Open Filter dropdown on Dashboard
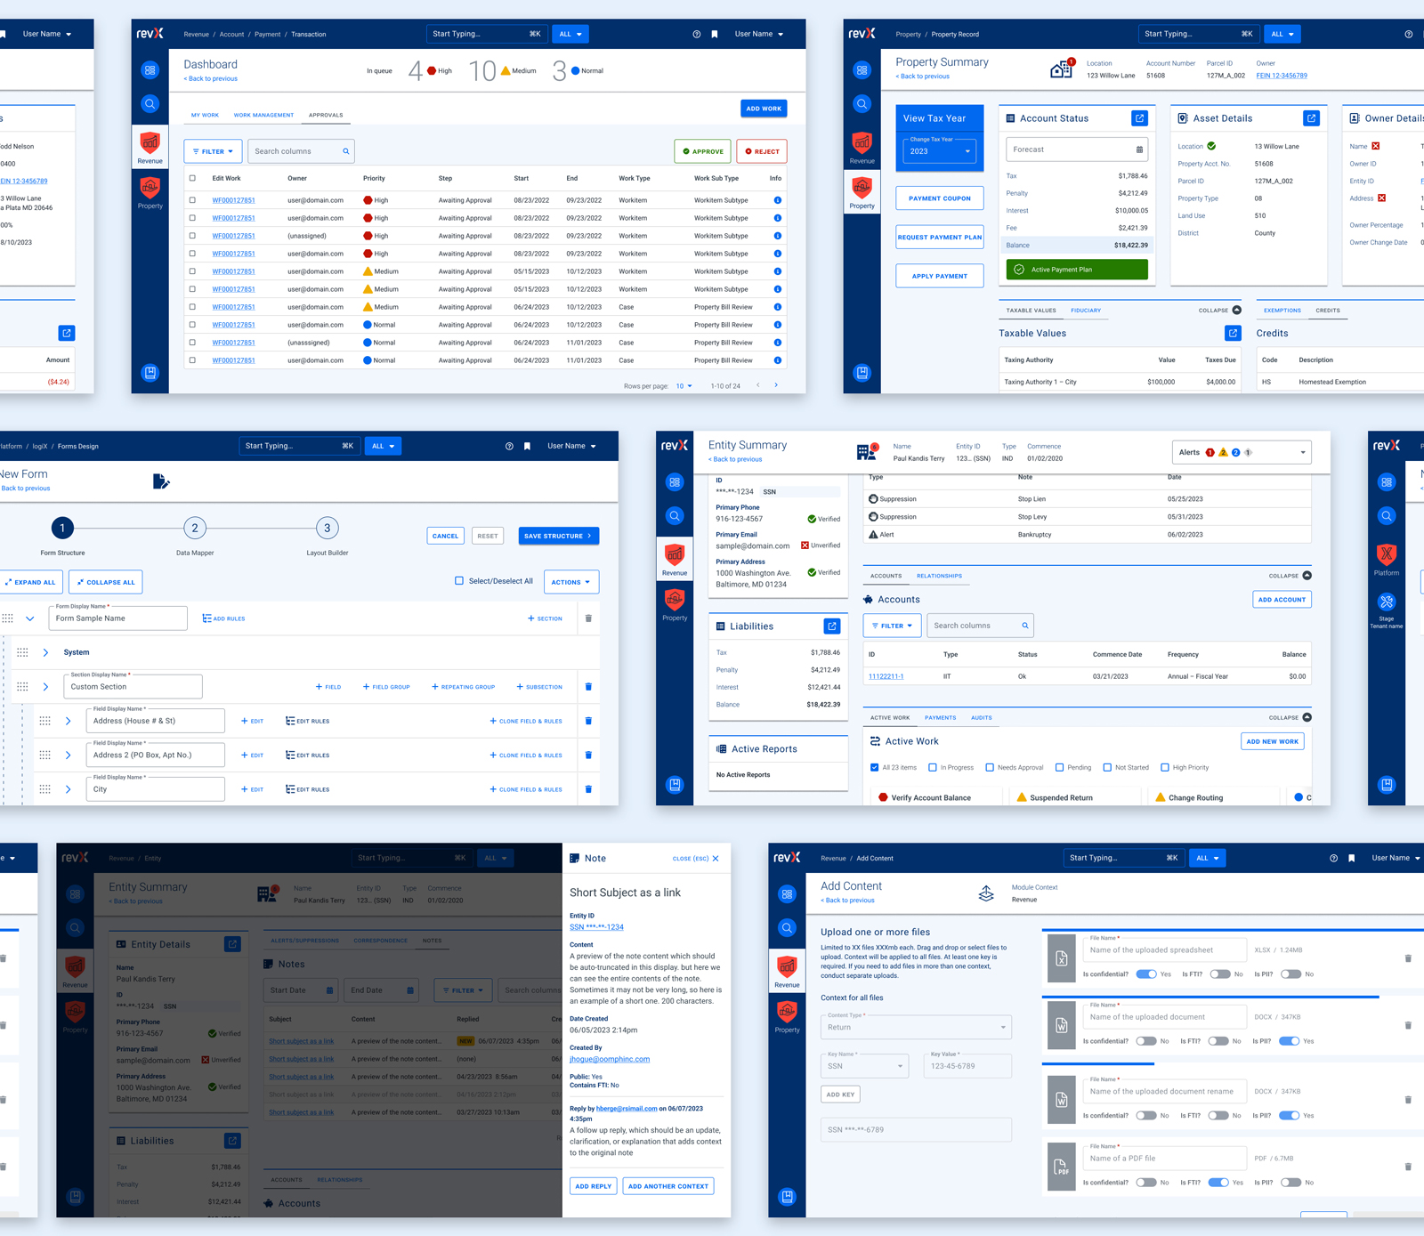Viewport: 1424px width, 1236px height. tap(213, 151)
